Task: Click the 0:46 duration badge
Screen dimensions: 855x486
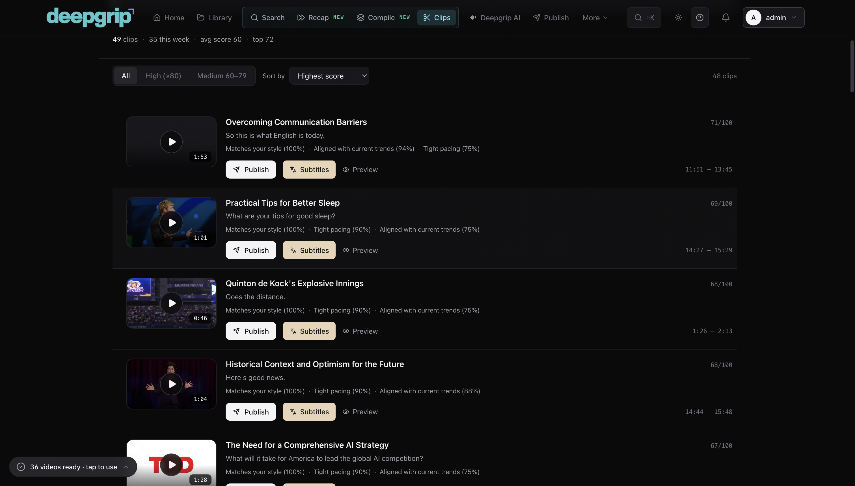Action: pyautogui.click(x=200, y=318)
